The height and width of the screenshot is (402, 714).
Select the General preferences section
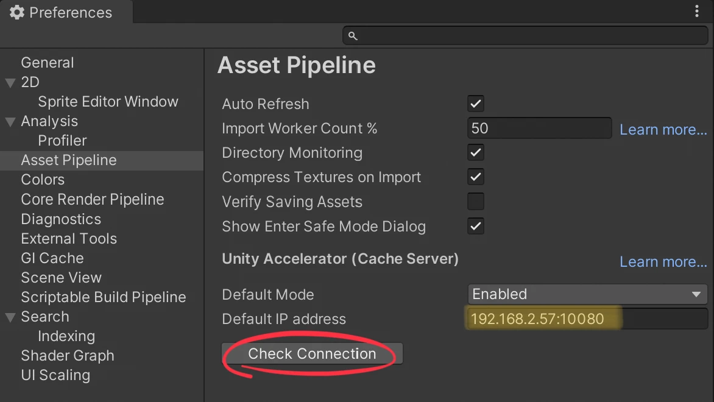point(48,63)
